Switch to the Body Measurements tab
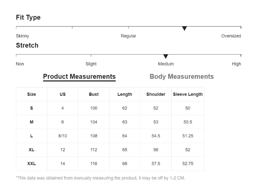This screenshot has width=254, height=187. [x=182, y=77]
